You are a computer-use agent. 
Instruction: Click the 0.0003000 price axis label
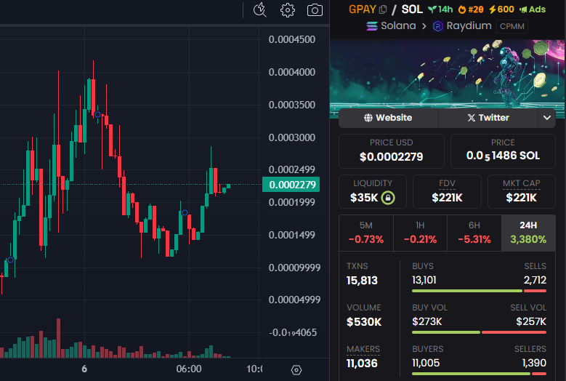point(291,137)
